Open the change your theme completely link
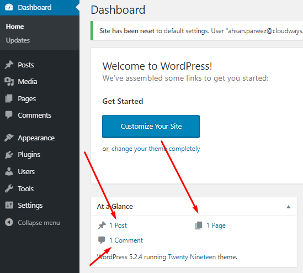The height and width of the screenshot is (273, 303). (x=156, y=149)
